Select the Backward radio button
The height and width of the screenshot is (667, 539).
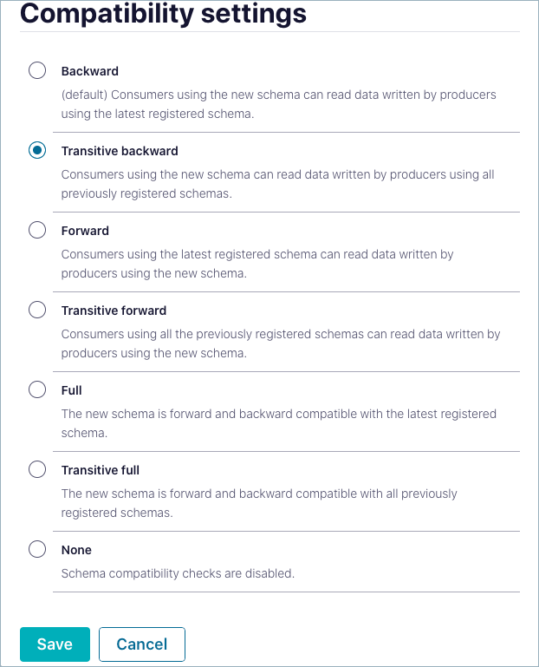click(x=37, y=70)
